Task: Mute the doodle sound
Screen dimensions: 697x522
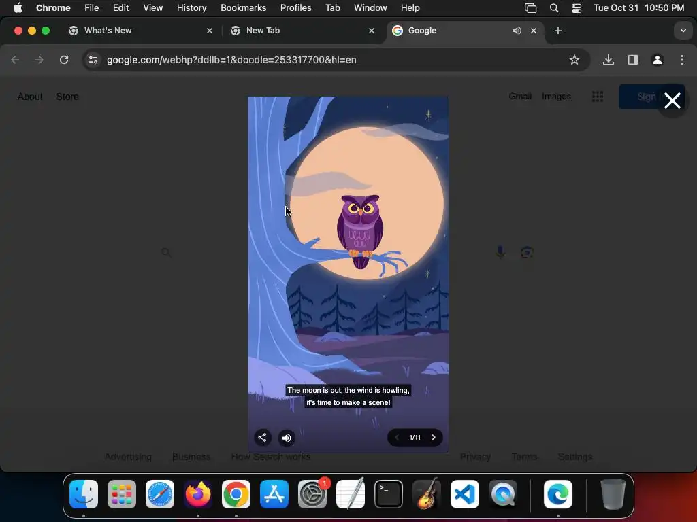Action: (x=287, y=438)
